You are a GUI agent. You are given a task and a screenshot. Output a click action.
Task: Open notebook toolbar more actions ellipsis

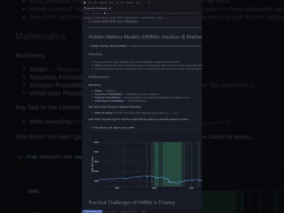[x=165, y=18]
